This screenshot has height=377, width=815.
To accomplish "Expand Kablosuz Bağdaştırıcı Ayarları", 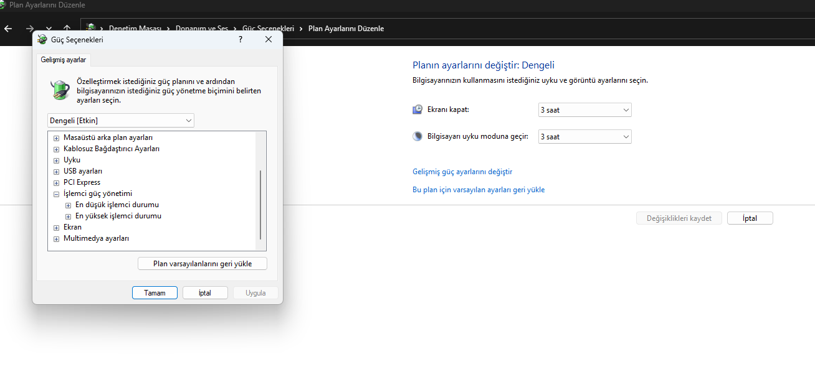I will coord(57,149).
